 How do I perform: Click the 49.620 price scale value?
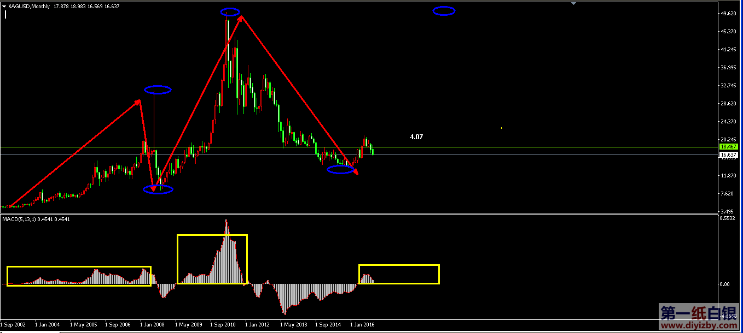[727, 14]
